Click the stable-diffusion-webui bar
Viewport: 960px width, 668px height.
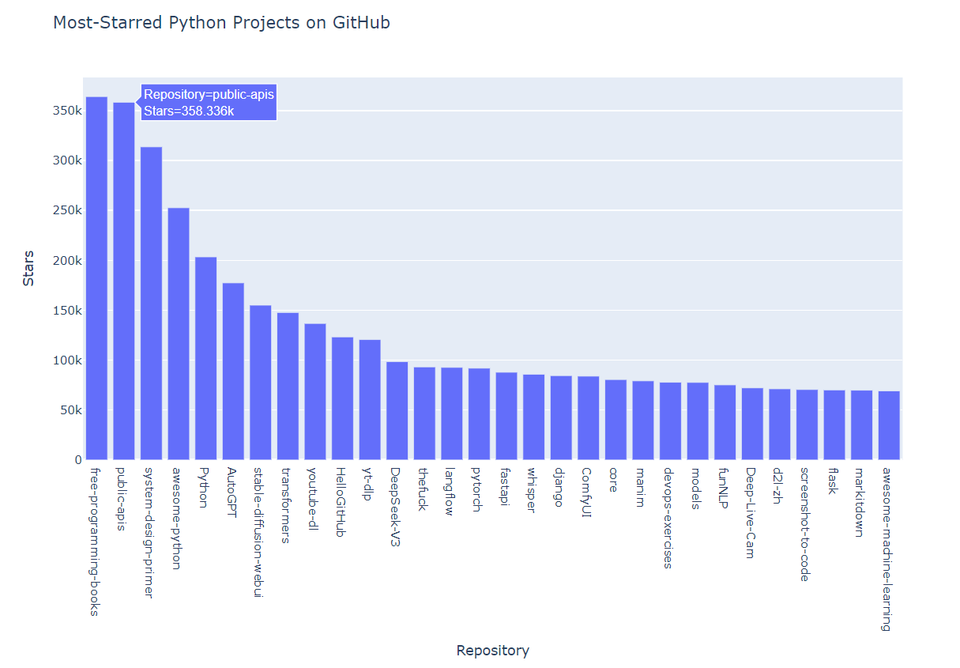point(261,383)
